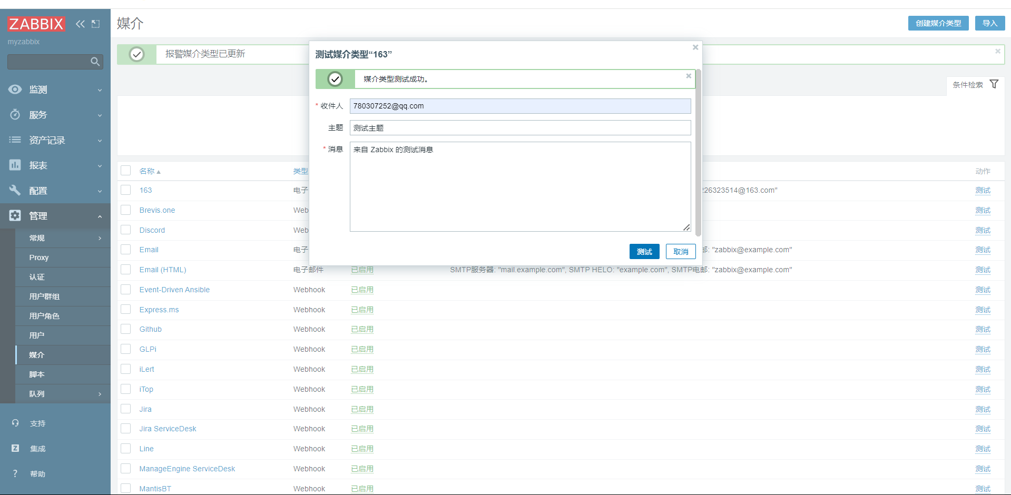
Task: Collapse the sidebar with double-chevron icon
Action: (80, 24)
